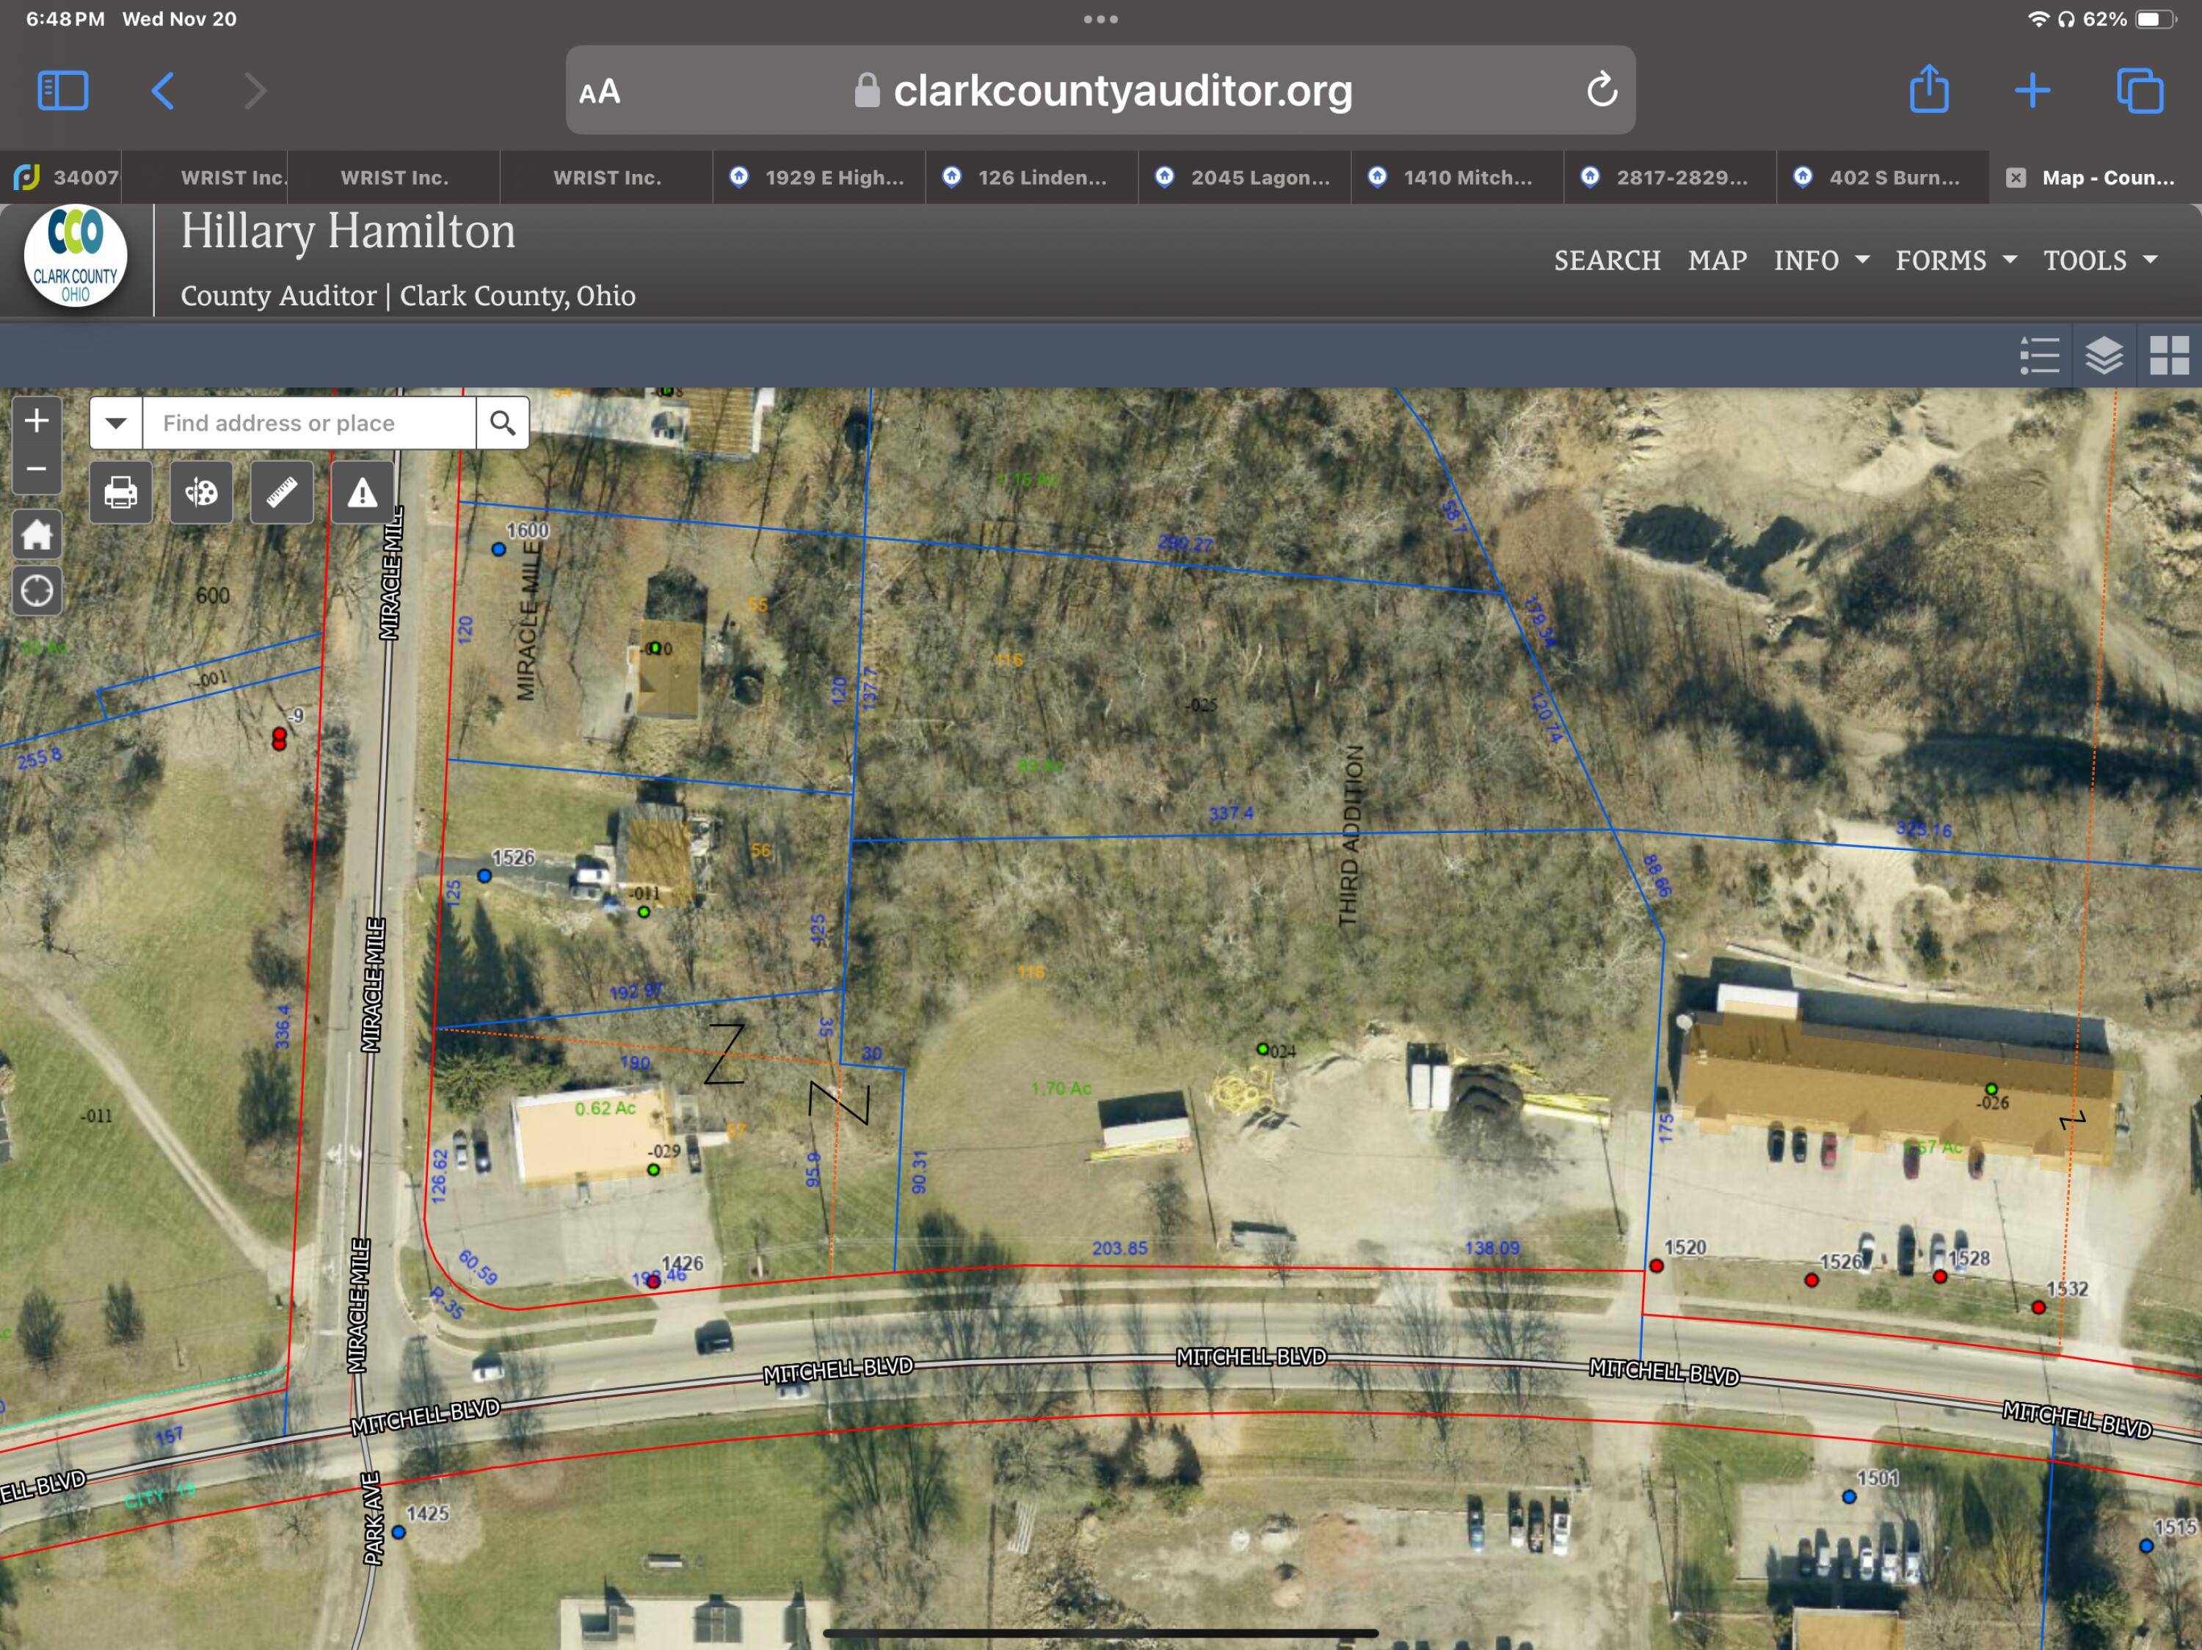2202x1650 pixels.
Task: Zoom in on the map
Action: [37, 421]
